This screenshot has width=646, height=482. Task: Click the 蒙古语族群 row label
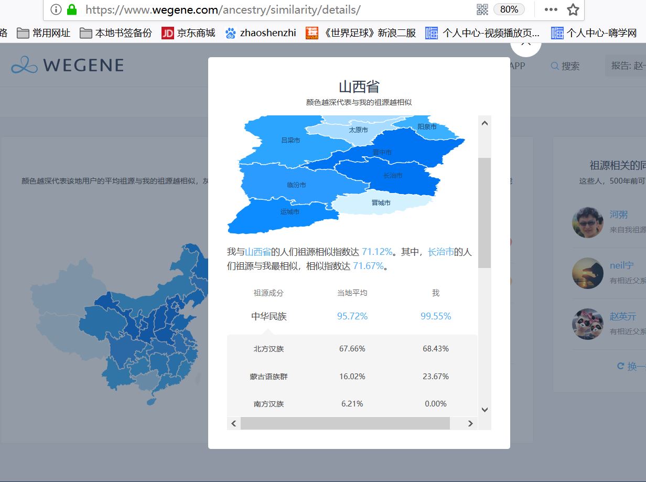click(268, 376)
